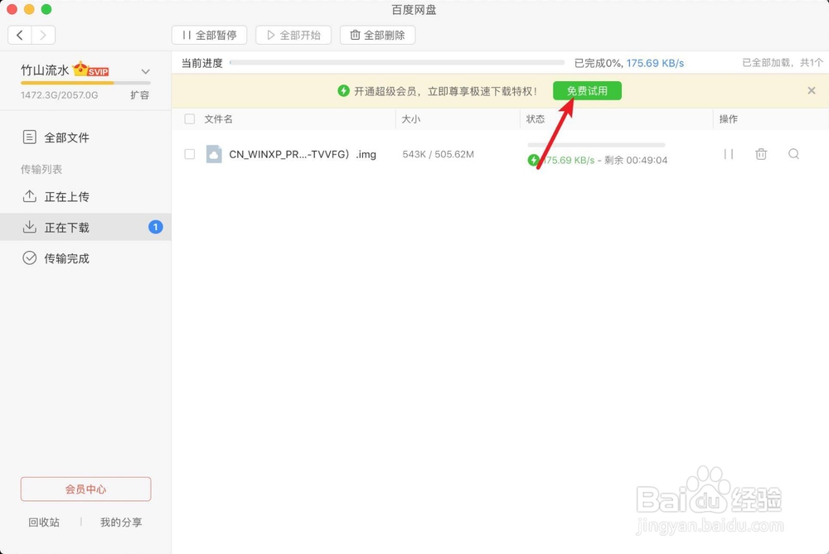The height and width of the screenshot is (554, 829).
Task: Toggle the select-all checkbox beside 文件名
Action: (189, 118)
